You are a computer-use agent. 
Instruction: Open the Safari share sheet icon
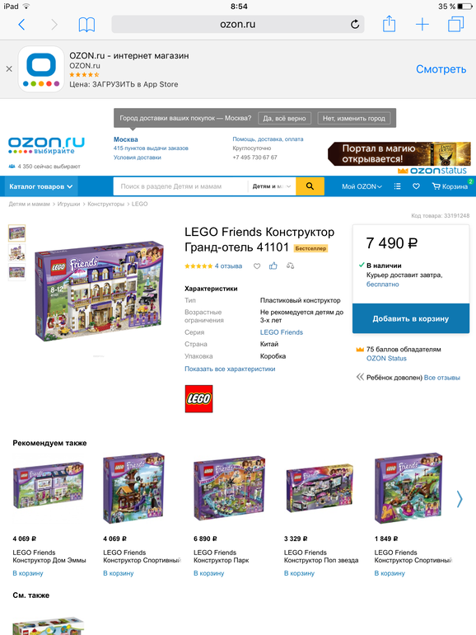(389, 23)
